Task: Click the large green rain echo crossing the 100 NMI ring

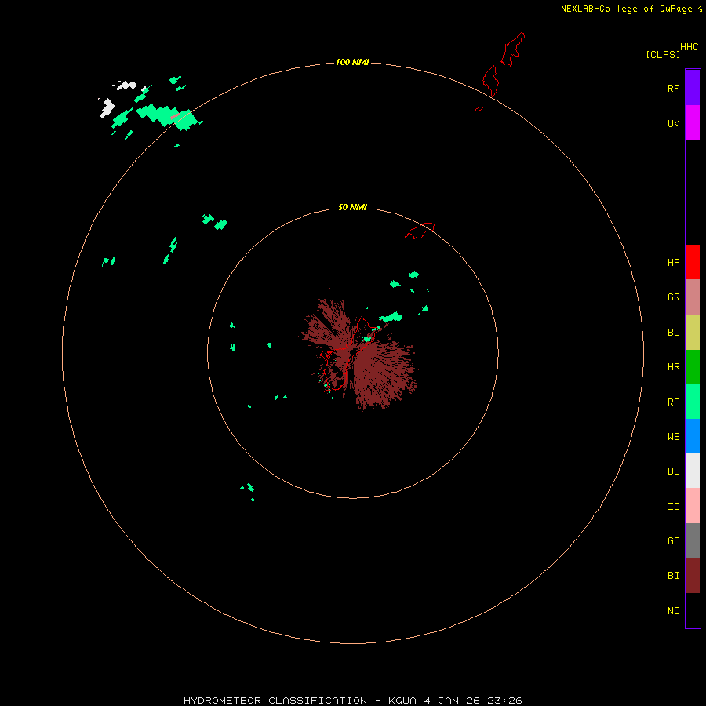Action: pyautogui.click(x=168, y=117)
